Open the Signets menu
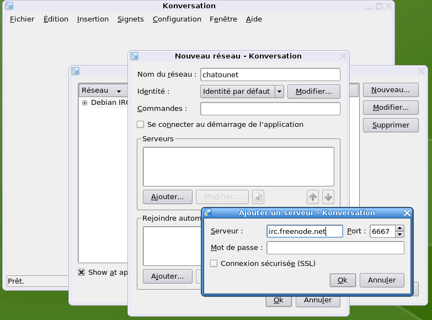 130,19
